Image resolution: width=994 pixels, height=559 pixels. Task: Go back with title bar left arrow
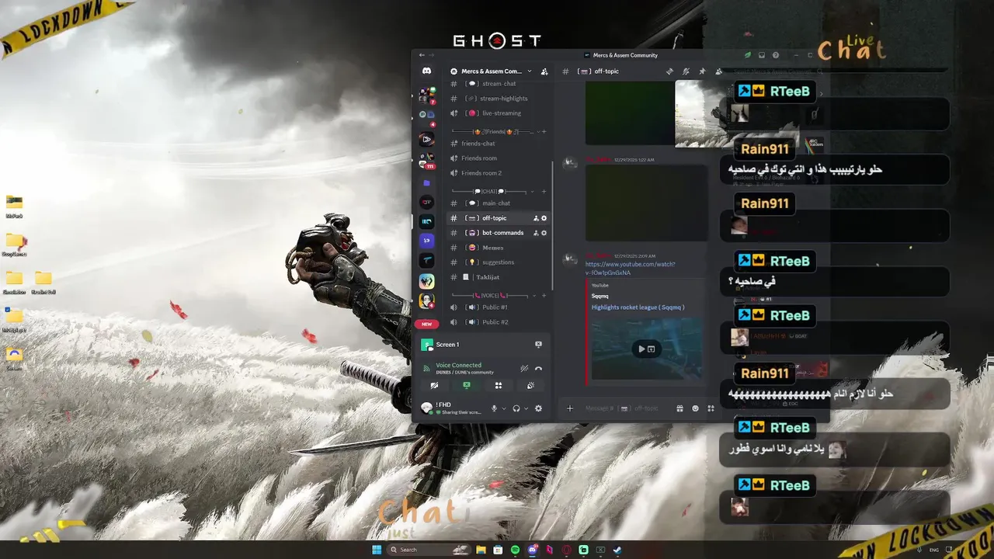[x=422, y=55]
